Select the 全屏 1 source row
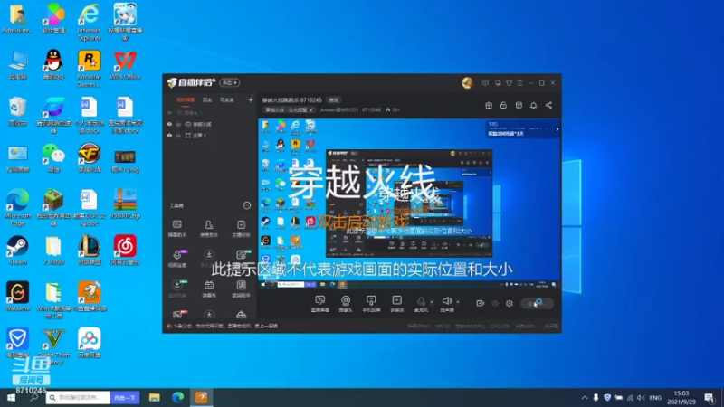 (x=210, y=135)
